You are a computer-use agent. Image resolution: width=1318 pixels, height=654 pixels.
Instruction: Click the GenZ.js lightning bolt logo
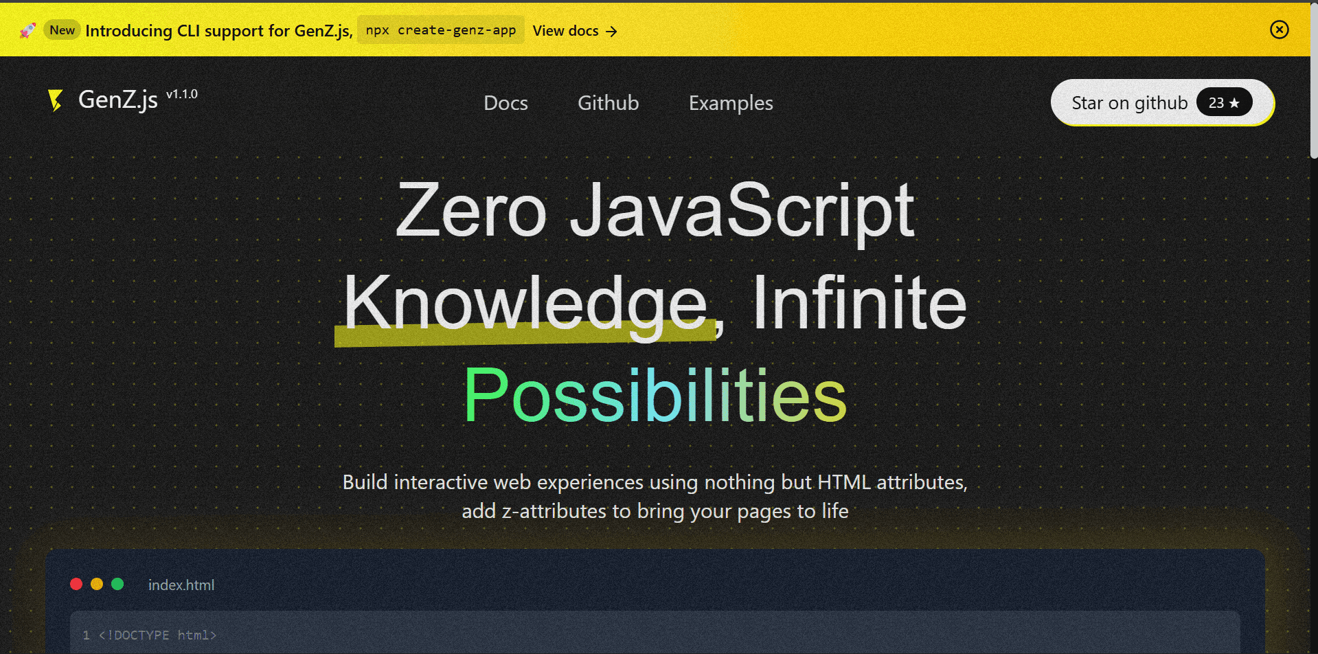[x=56, y=100]
